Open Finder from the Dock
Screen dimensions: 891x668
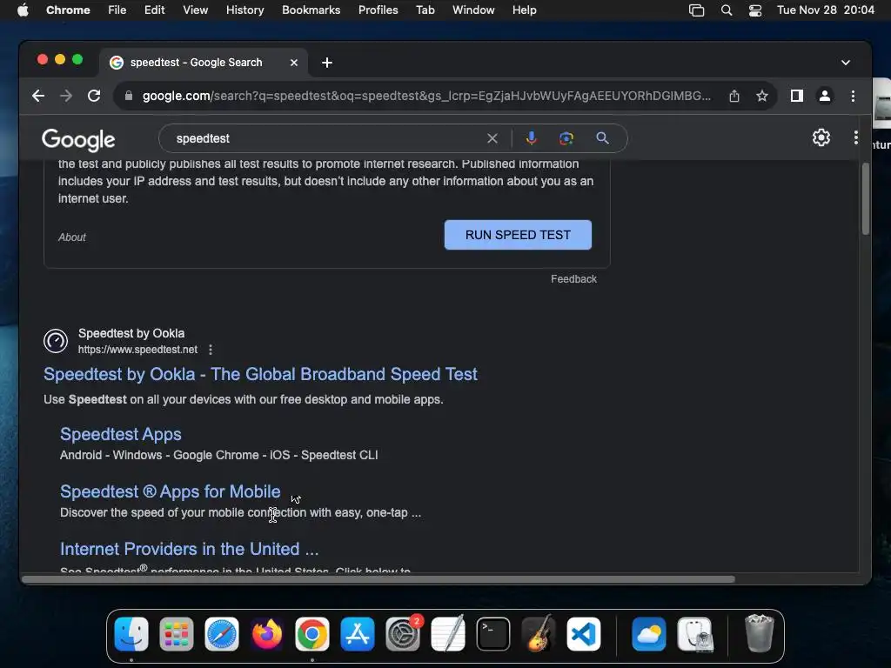pyautogui.click(x=131, y=634)
